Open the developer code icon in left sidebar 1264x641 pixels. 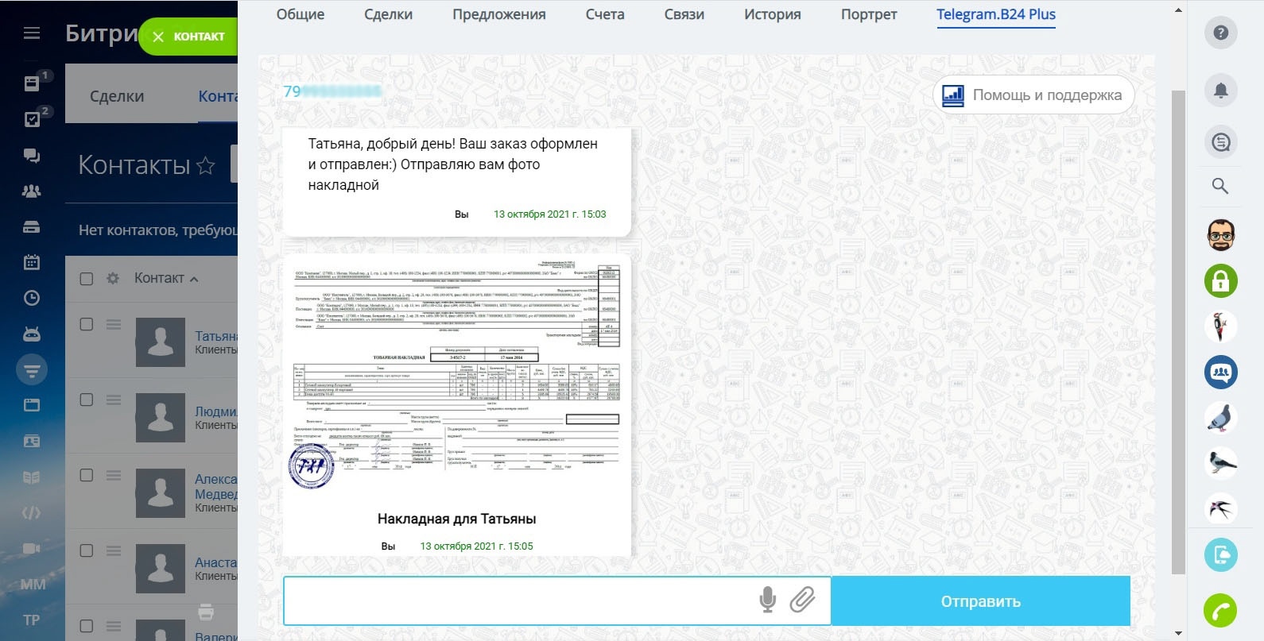[x=32, y=513]
